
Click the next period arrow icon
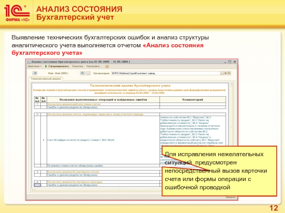(x=82, y=73)
